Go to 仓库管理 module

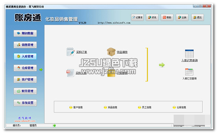coord(25,68)
